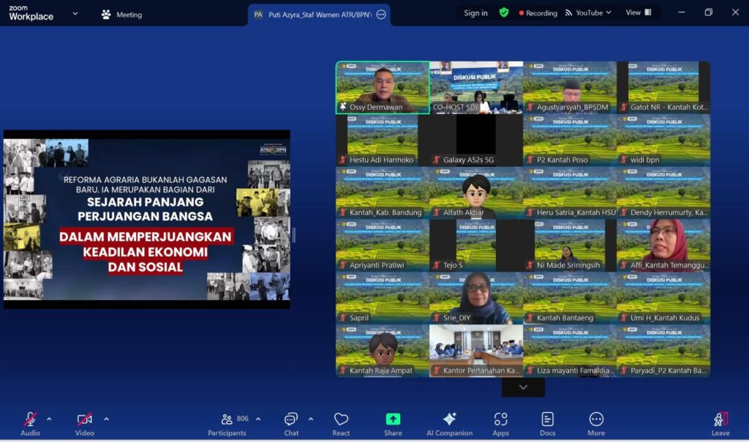Select Ossy Dermawan's video tile
Viewport: 749px width, 442px height.
(x=383, y=86)
